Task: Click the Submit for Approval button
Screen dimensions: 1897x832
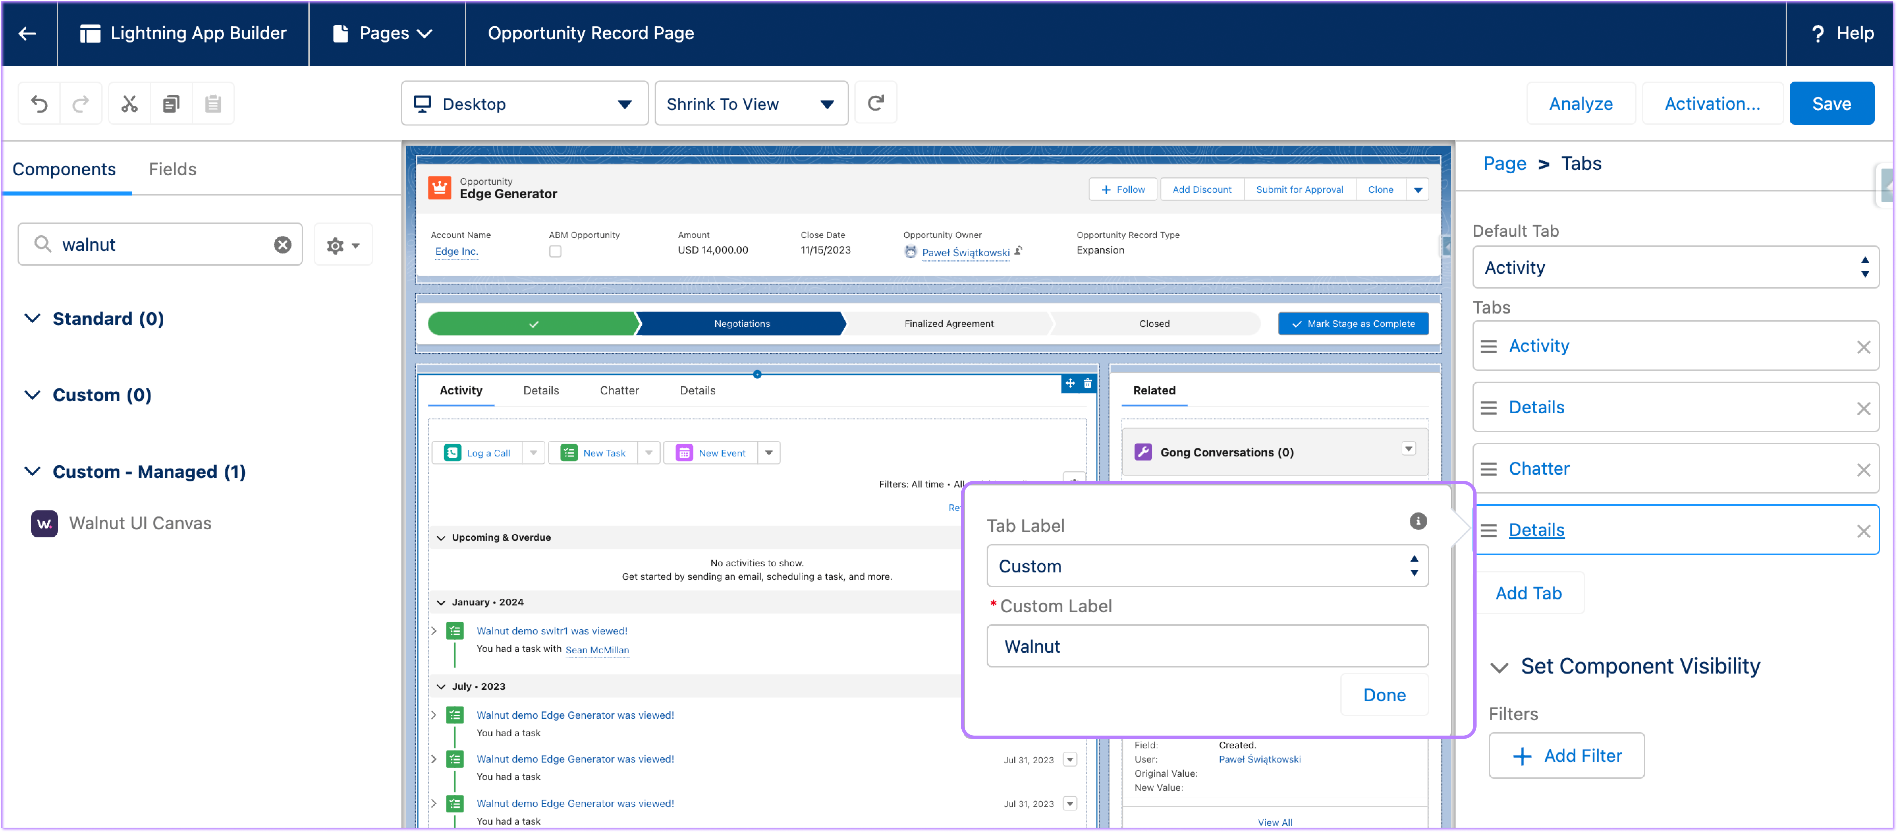Action: pyautogui.click(x=1299, y=190)
